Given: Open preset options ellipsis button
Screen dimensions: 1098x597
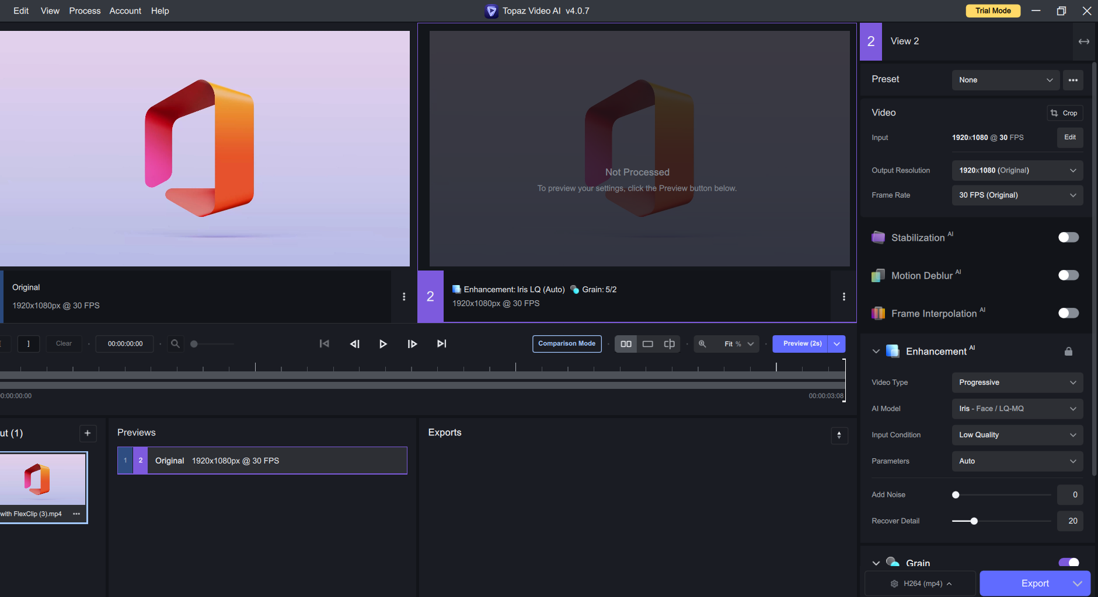Looking at the screenshot, I should (x=1073, y=80).
